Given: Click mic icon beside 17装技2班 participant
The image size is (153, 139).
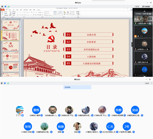Looking at the screenshot, I should coord(109,115).
